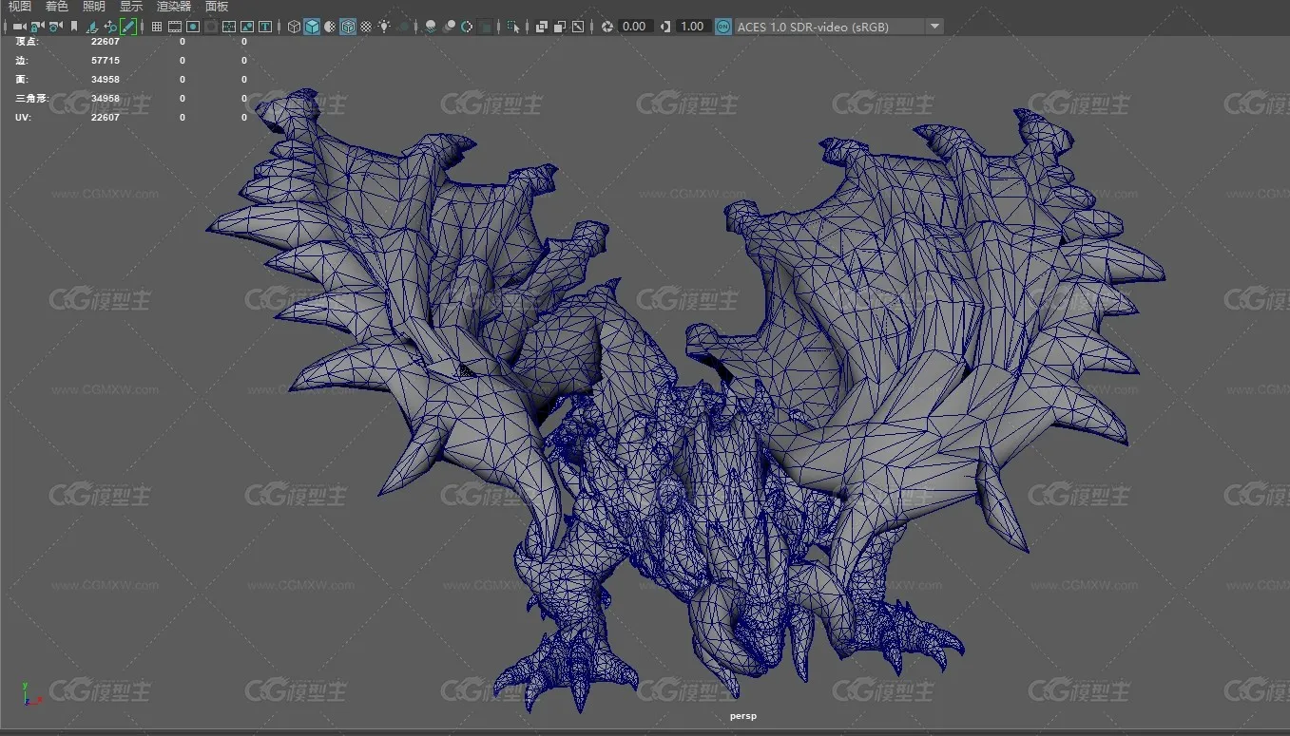This screenshot has height=736, width=1290.
Task: Open the 照明 menu
Action: coord(93,7)
